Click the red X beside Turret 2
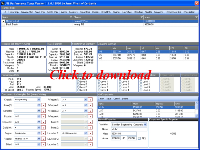This screenshot has height=150, width=200. (90, 128)
